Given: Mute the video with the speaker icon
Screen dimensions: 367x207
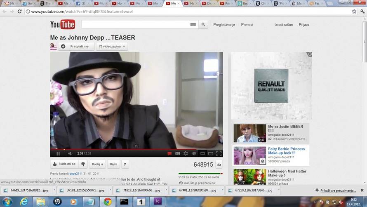Looking at the screenshot, I should [x=70, y=153].
